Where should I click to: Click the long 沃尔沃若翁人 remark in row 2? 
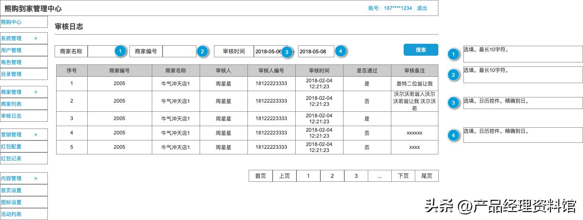tap(414, 101)
